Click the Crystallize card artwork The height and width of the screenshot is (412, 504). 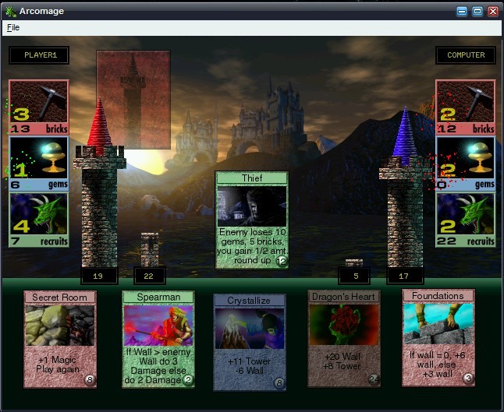click(250, 329)
